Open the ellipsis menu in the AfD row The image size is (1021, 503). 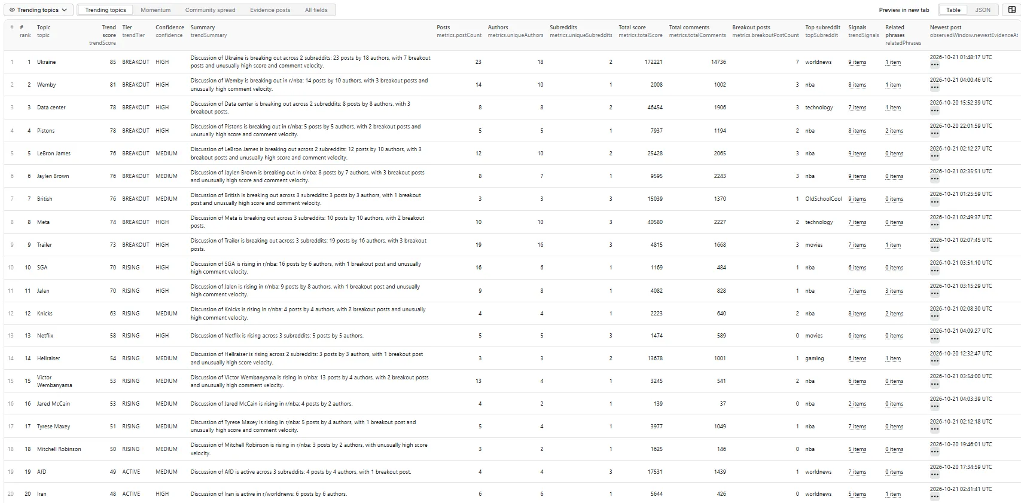[x=935, y=476]
